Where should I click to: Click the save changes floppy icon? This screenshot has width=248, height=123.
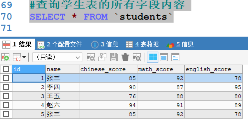pos(114,57)
